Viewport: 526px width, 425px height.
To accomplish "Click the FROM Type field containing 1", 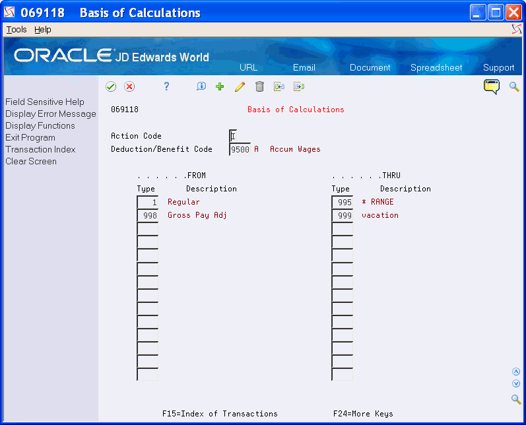I will click(x=148, y=202).
